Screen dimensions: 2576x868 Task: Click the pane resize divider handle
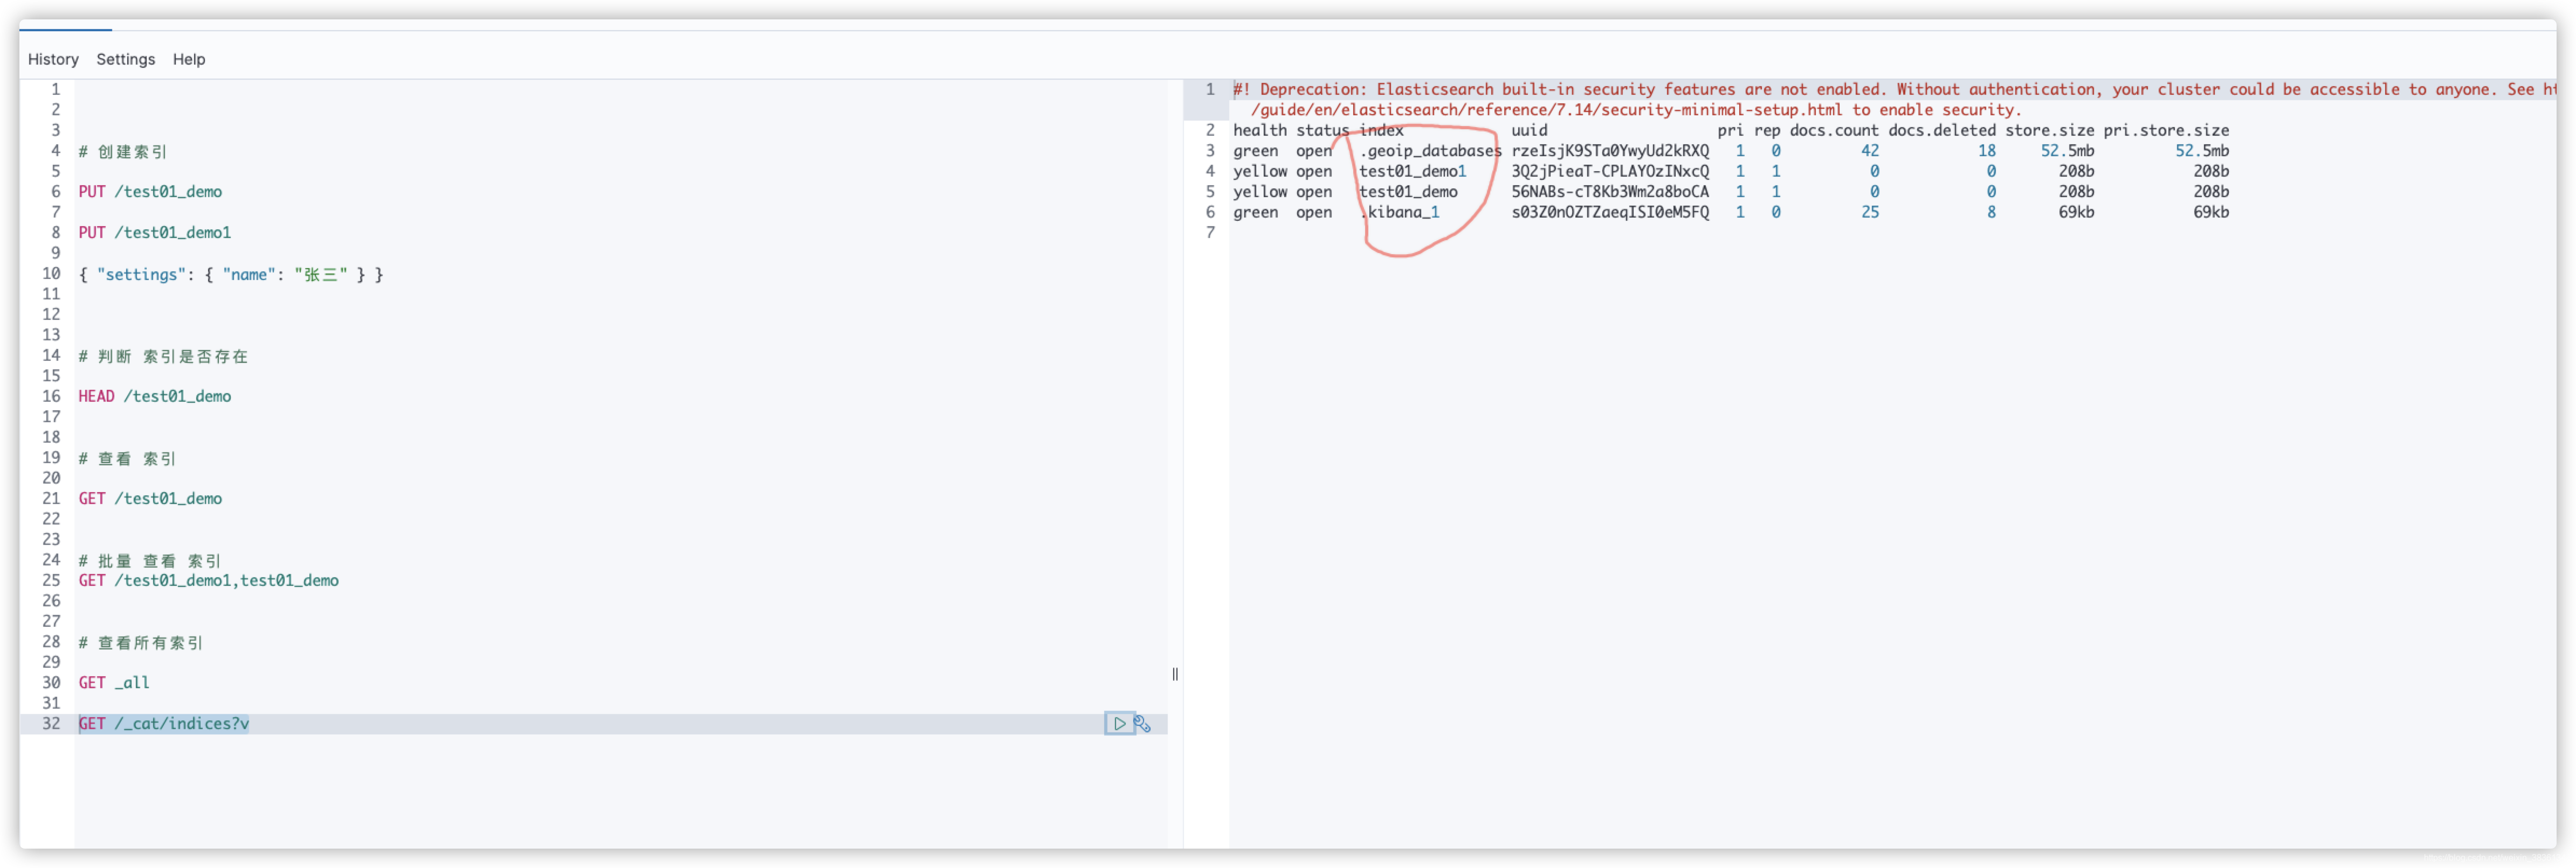pyautogui.click(x=1175, y=674)
